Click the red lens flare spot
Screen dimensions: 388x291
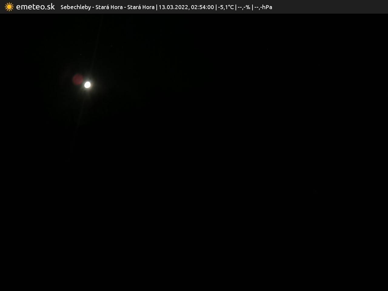coord(78,80)
